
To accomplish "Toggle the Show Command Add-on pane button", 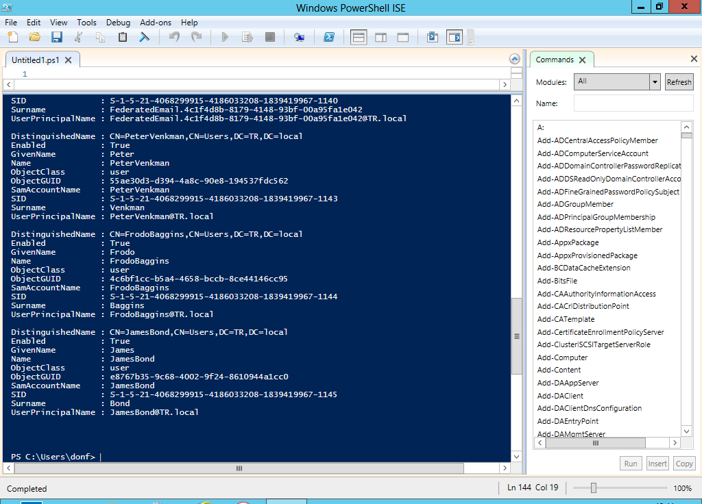I will coord(454,37).
